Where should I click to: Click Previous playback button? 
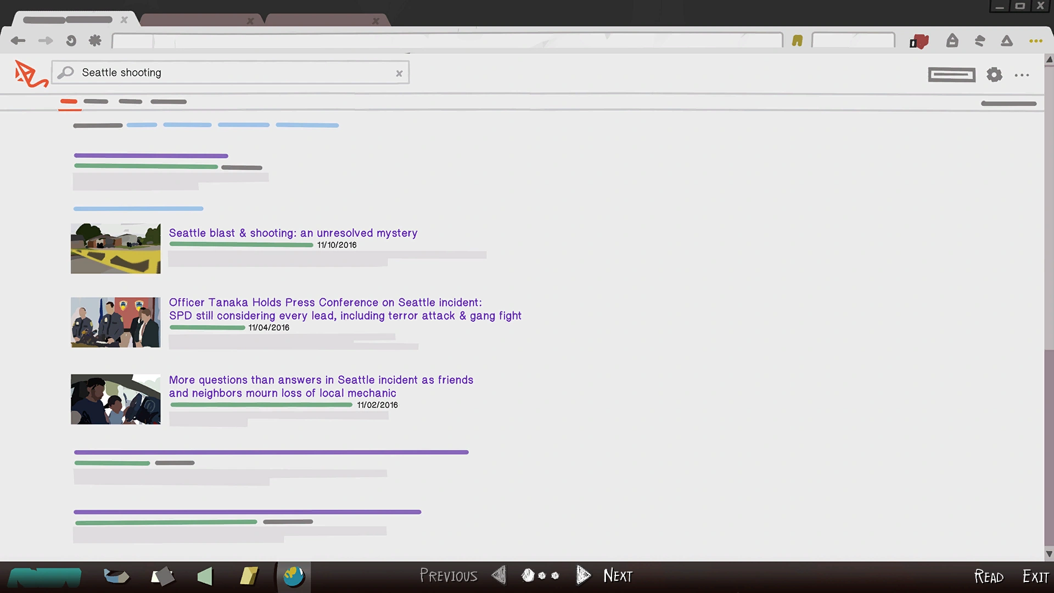tap(449, 575)
